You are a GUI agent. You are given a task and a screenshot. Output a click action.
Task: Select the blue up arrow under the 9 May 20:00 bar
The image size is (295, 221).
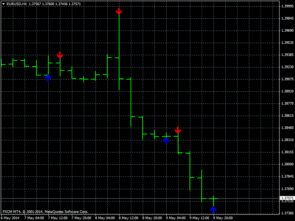[x=213, y=210]
